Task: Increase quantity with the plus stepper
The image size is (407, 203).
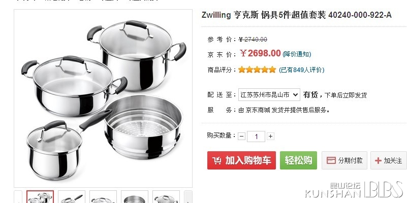Action: [270, 136]
